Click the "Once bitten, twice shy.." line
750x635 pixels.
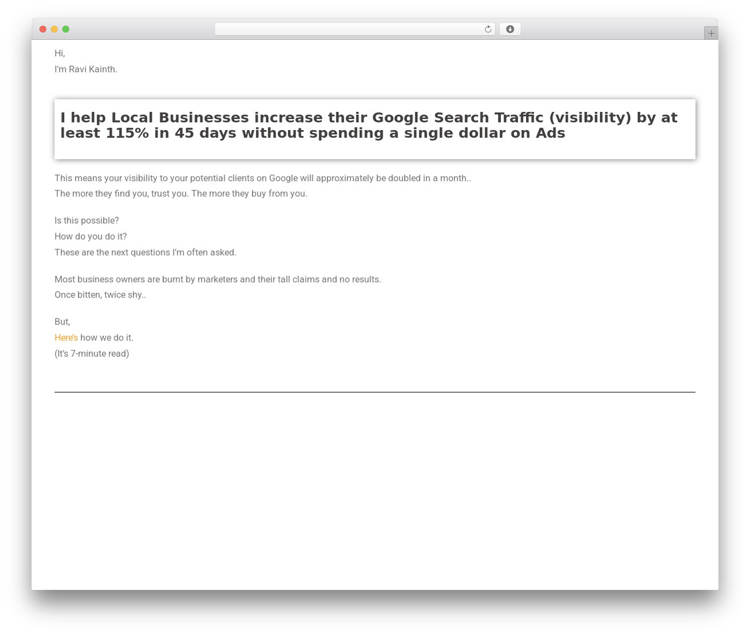coord(100,295)
